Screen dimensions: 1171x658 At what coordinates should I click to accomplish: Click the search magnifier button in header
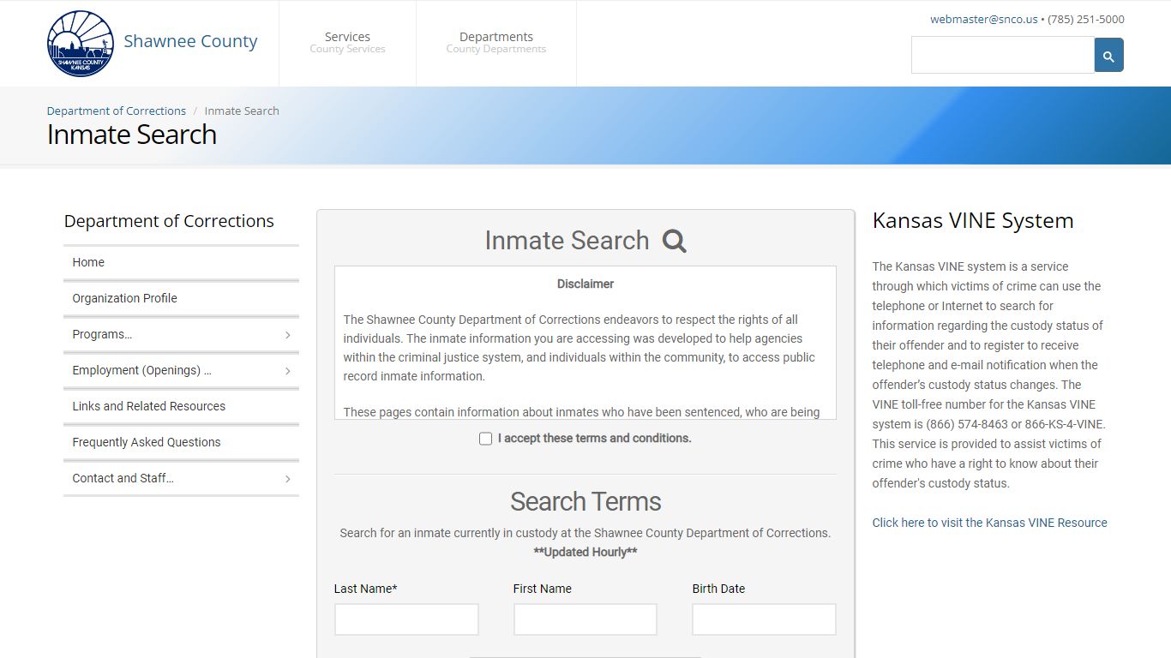1108,54
